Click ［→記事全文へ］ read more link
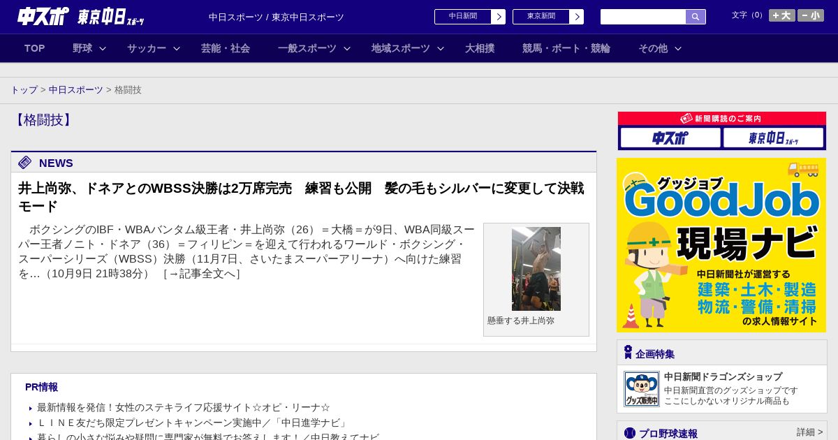838x440 pixels. [202, 274]
